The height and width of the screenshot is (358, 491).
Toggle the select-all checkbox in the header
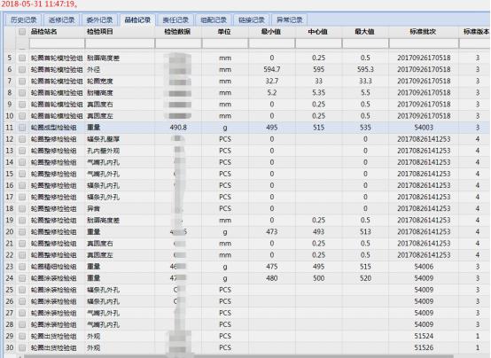[22, 32]
